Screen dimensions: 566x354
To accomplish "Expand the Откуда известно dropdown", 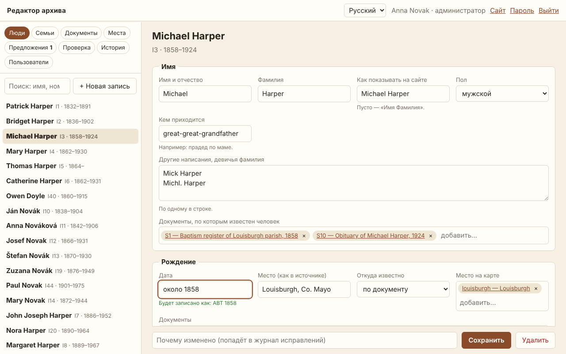I will coord(403,289).
